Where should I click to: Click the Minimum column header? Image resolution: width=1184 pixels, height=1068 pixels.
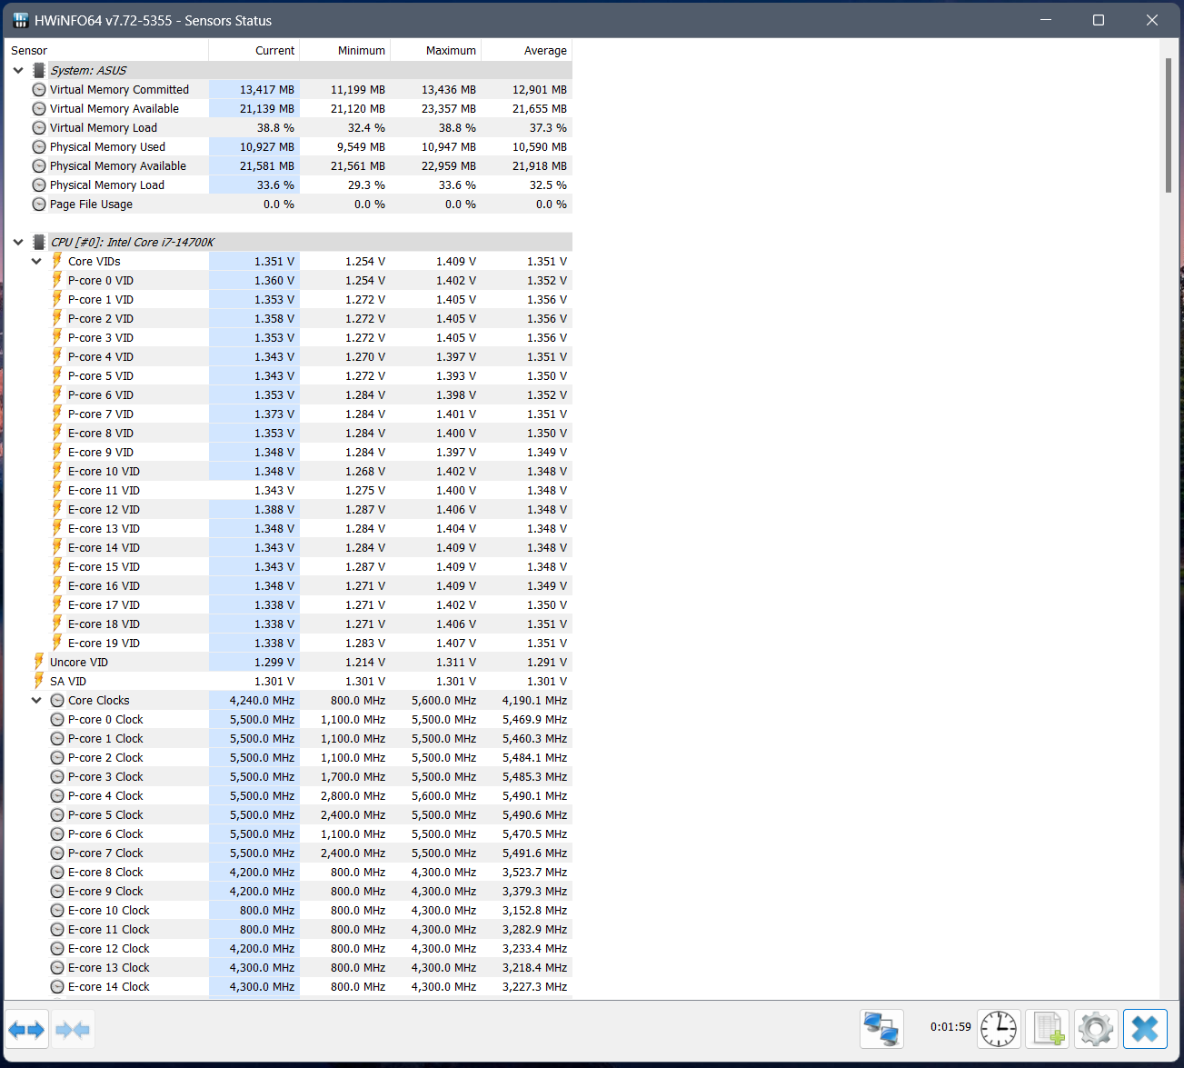point(345,50)
